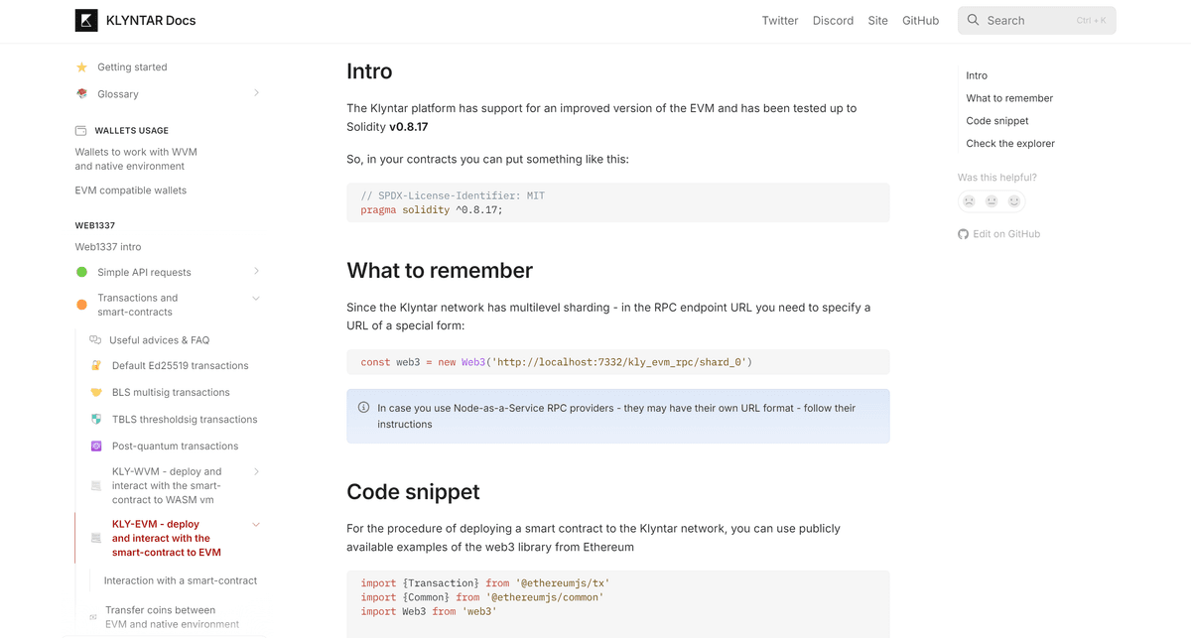Screen dimensions: 1191x638
Task: Click the green circle Simple API requests icon
Action: pos(81,272)
